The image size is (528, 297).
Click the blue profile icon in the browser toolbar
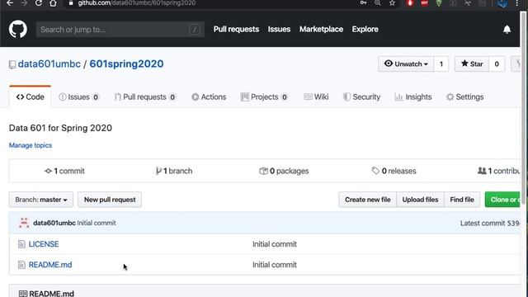[502, 3]
